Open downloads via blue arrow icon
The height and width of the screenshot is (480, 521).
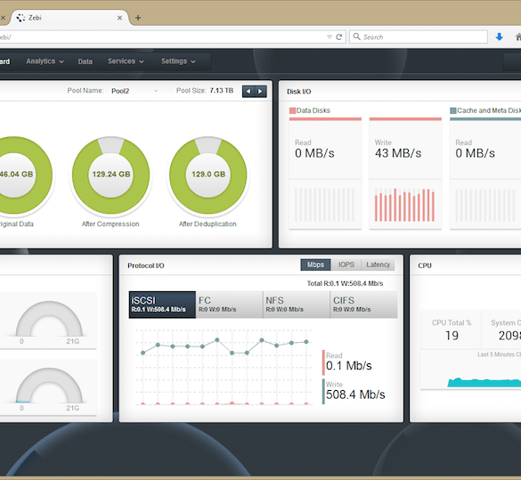point(499,37)
